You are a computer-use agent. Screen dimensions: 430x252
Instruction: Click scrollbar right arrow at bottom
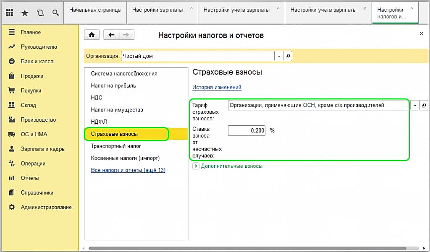coord(424,248)
